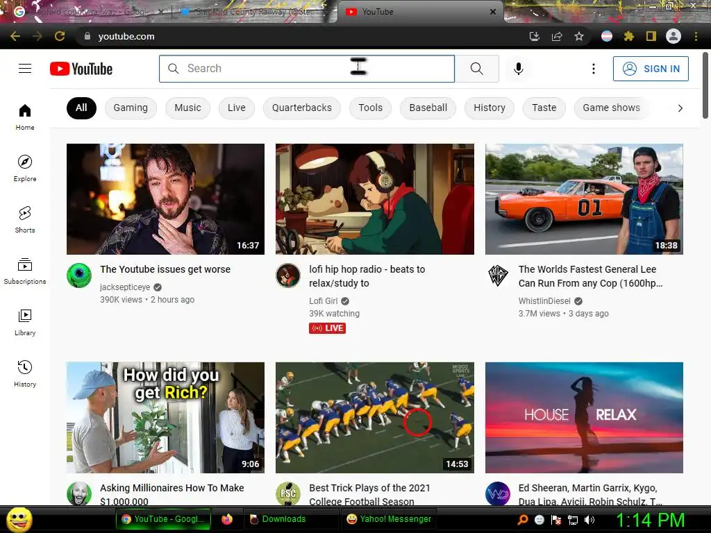This screenshot has height=533, width=711.
Task: Select the Quarterbacks filter chip
Action: [x=302, y=108]
